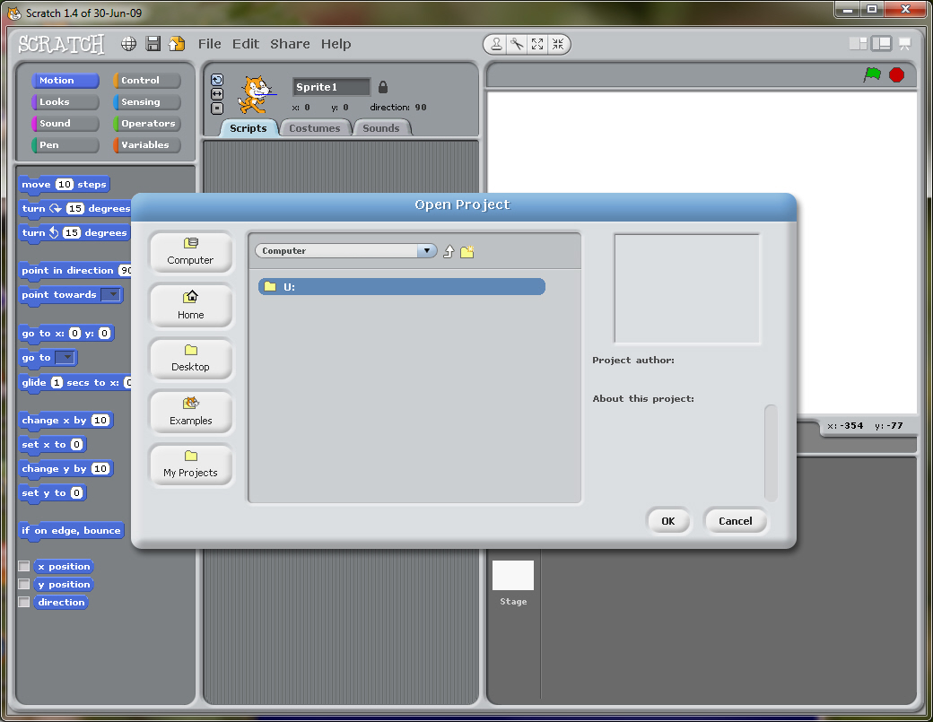Open the Share menu

290,44
